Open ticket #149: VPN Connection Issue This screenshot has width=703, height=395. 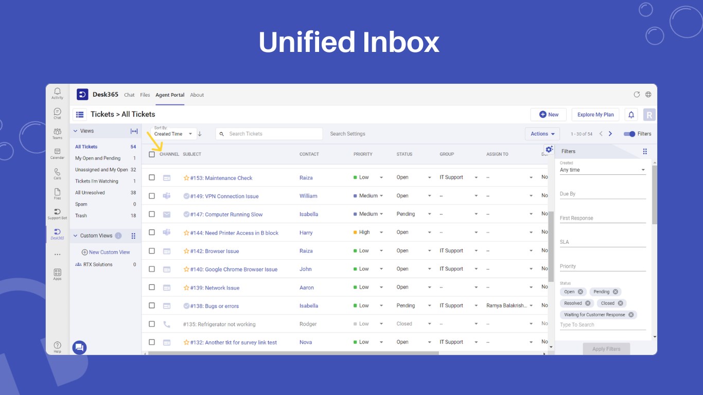point(224,196)
